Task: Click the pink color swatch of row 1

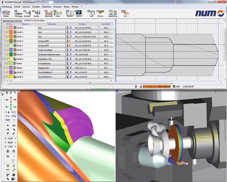Action: (11, 28)
